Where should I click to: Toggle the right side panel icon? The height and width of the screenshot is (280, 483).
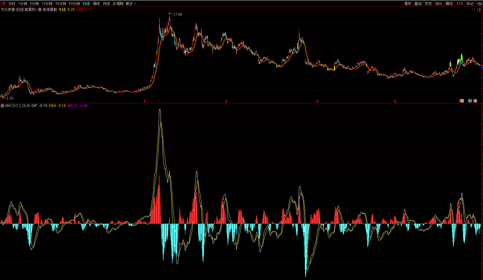[x=479, y=10]
